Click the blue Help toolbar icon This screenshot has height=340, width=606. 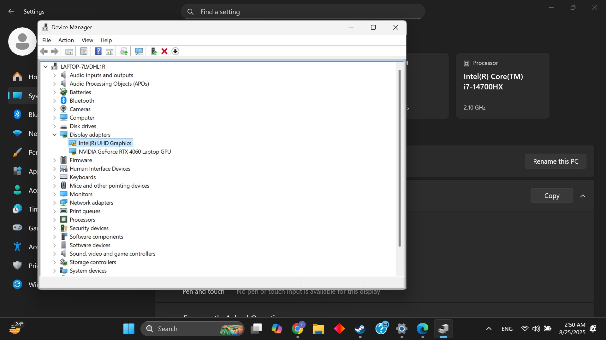98,51
